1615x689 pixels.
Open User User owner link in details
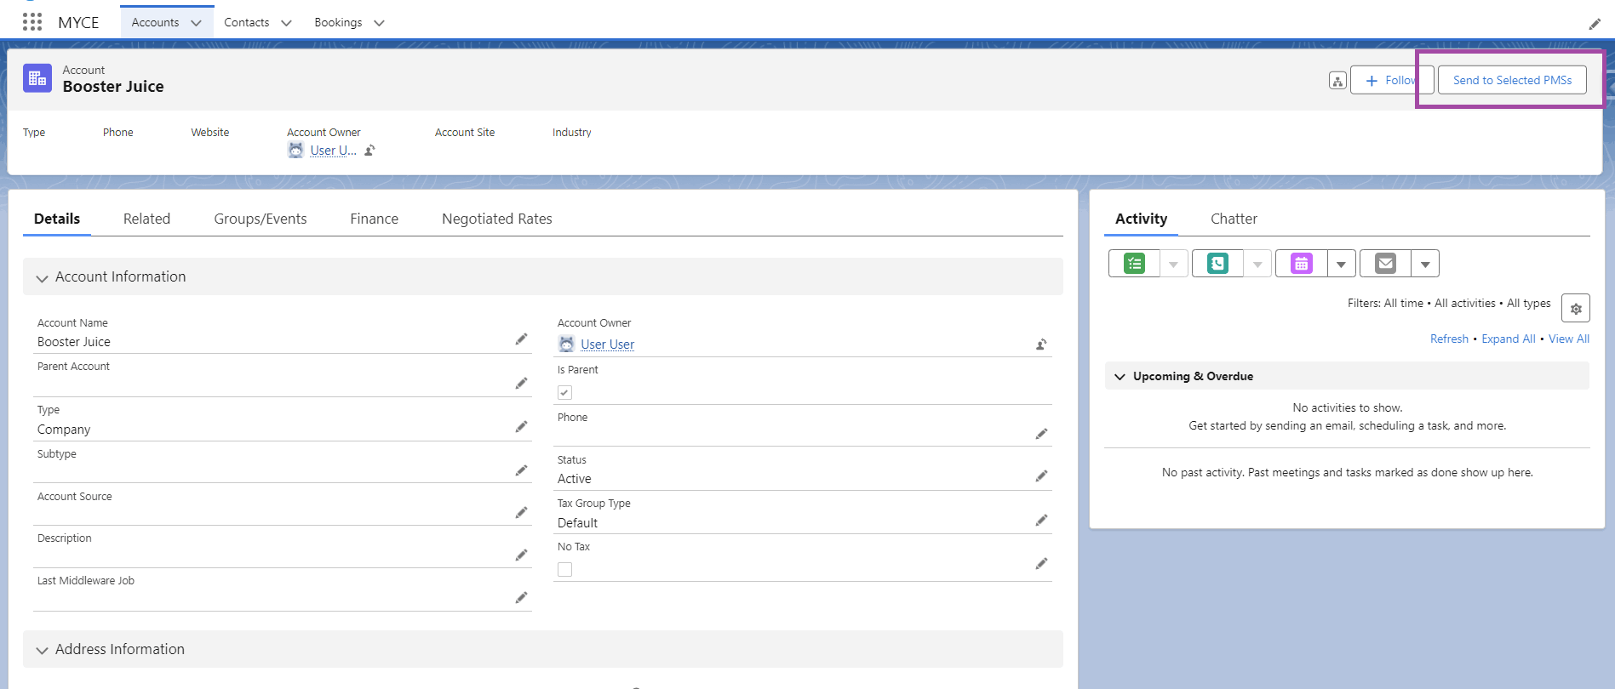[607, 344]
